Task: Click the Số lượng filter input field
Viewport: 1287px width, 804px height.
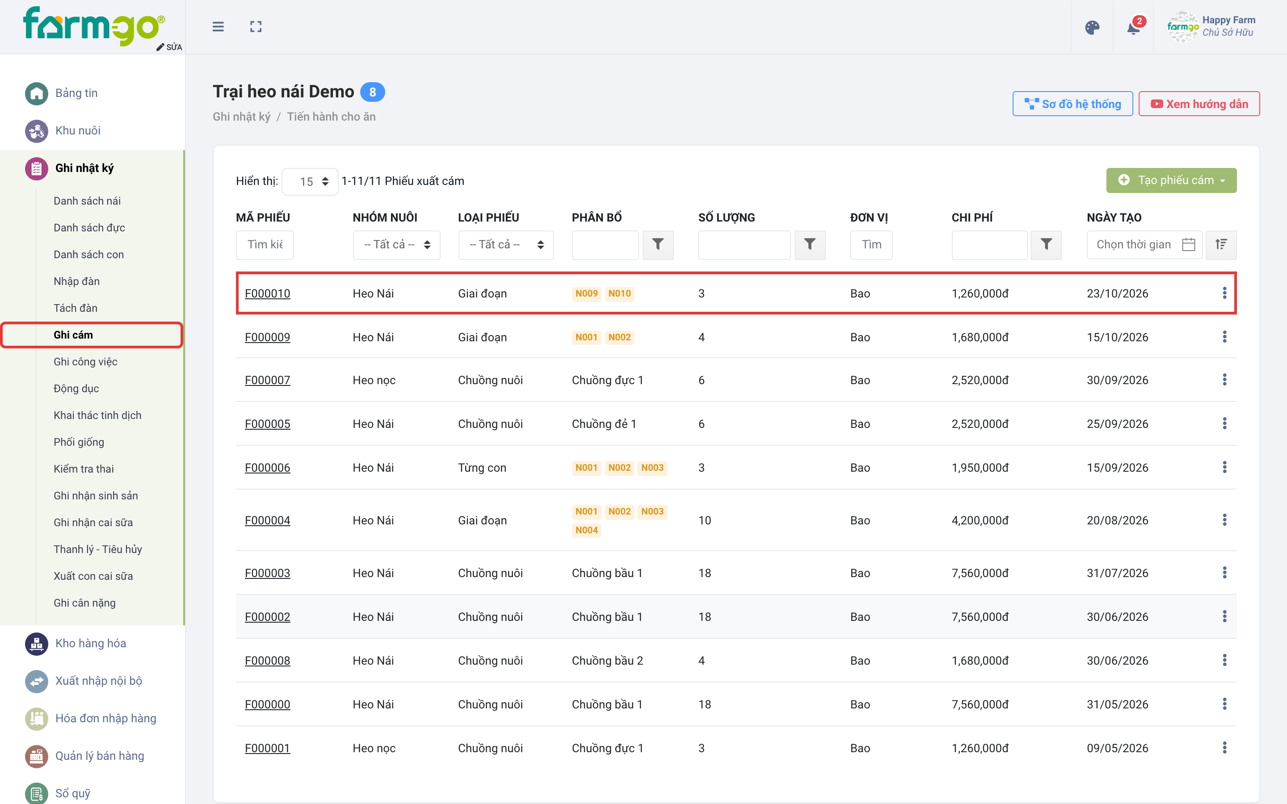Action: pyautogui.click(x=744, y=245)
